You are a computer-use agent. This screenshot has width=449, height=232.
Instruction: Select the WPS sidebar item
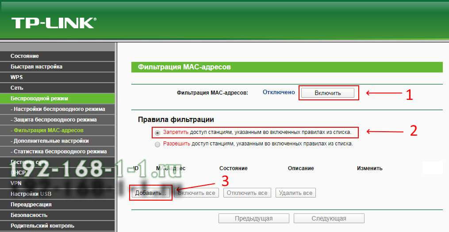point(17,77)
